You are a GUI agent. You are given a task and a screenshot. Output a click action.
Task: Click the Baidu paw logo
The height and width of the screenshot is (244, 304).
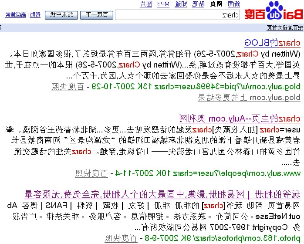click(274, 11)
